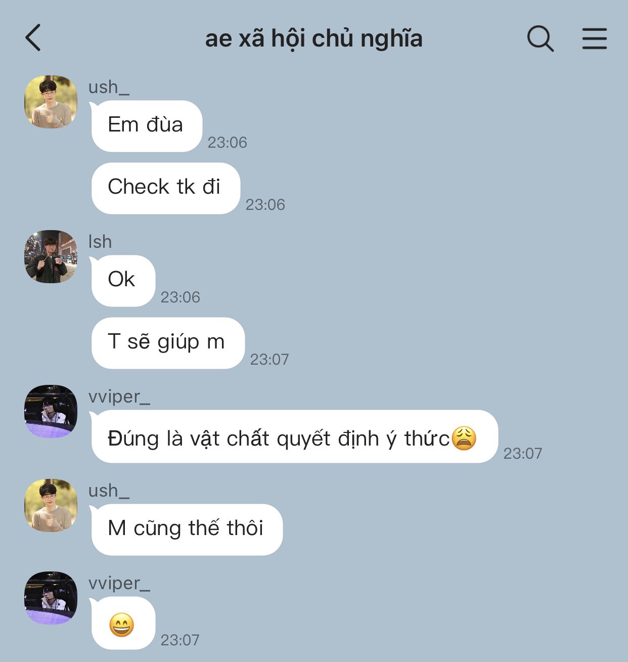The height and width of the screenshot is (662, 628).
Task: Open vviper_ avatar beside Đúng là message
Action: pos(51,411)
